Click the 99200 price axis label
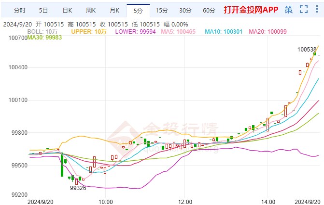Viewport: 324px width, 205px height. [19, 195]
